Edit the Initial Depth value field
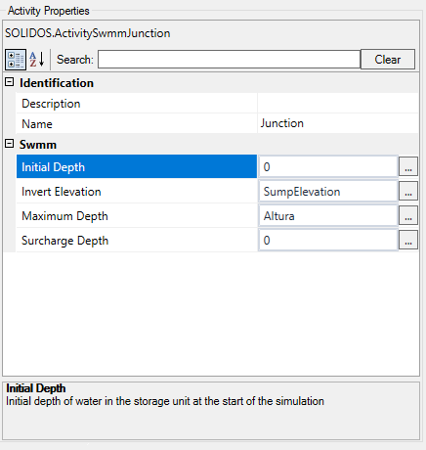 (328, 166)
